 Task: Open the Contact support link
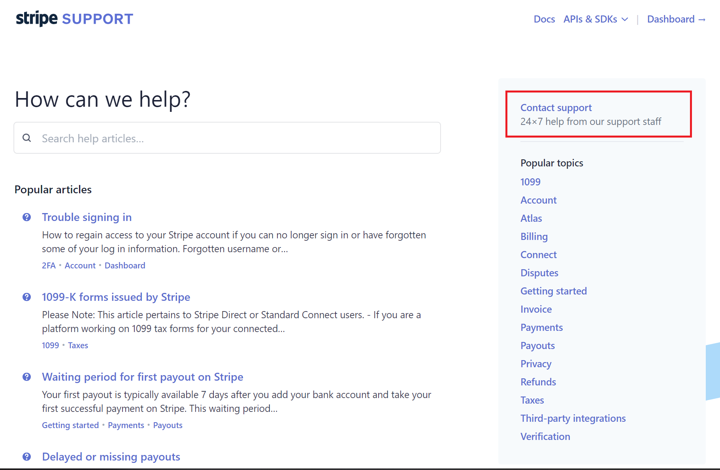pos(556,108)
